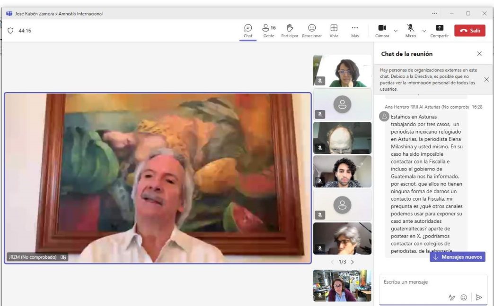The width and height of the screenshot is (494, 306).
Task: Open the emoji picker in chat
Action: pos(464,297)
